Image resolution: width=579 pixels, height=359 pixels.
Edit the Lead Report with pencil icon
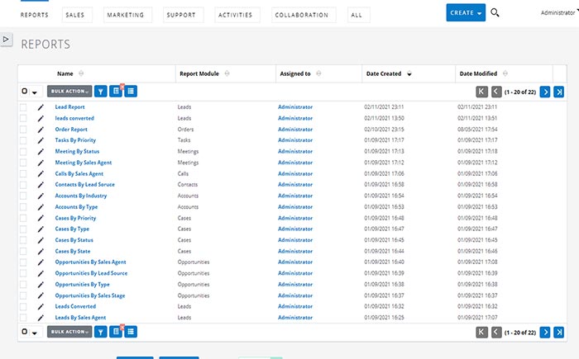coord(41,107)
